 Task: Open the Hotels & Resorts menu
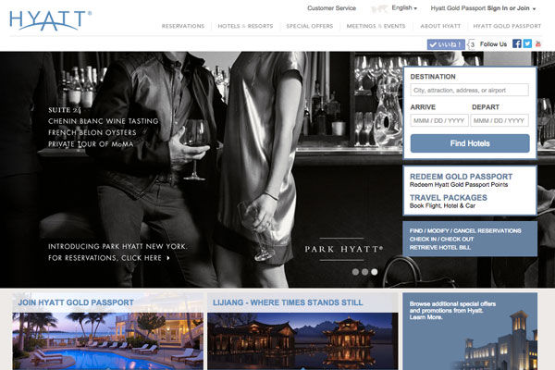click(245, 26)
